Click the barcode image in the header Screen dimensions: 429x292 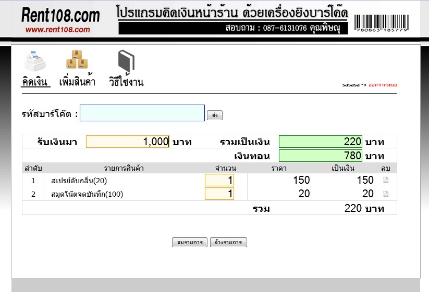(x=381, y=23)
